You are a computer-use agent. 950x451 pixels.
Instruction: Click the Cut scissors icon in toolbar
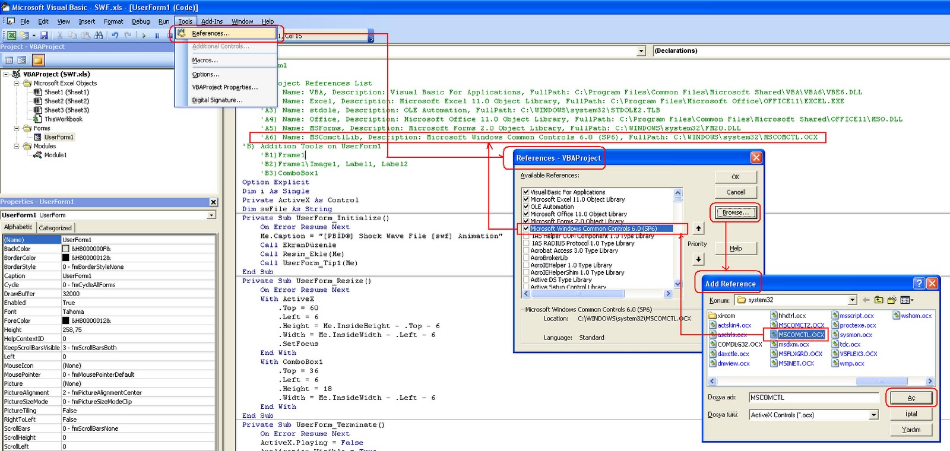(x=60, y=36)
